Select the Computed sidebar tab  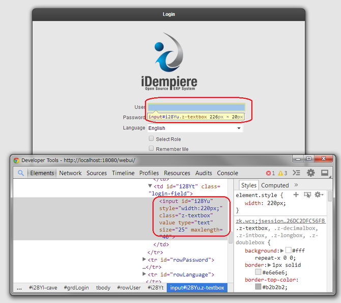pos(275,185)
